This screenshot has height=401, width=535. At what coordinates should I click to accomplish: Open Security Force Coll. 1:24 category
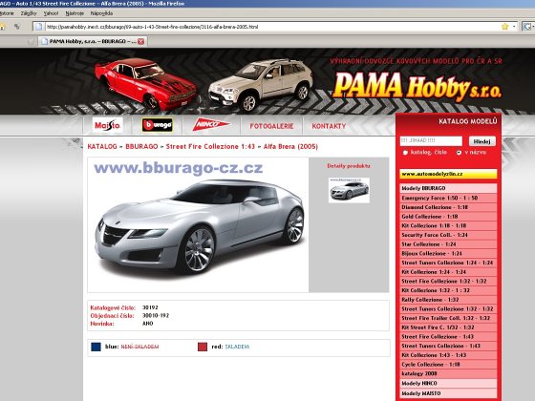coord(448,235)
